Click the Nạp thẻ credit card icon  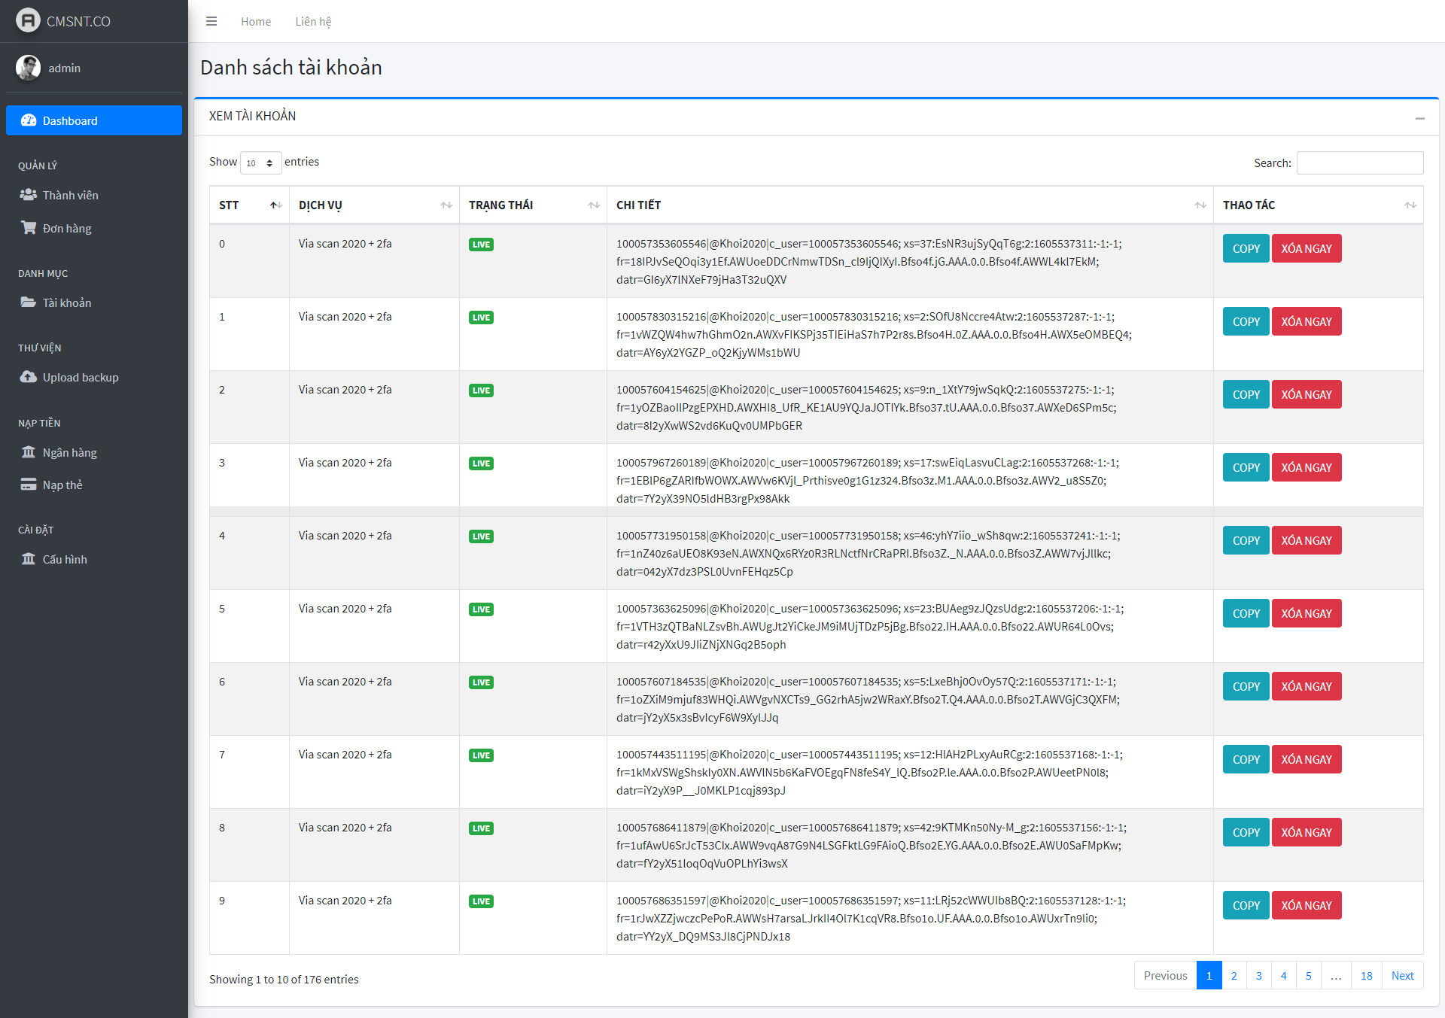coord(29,485)
